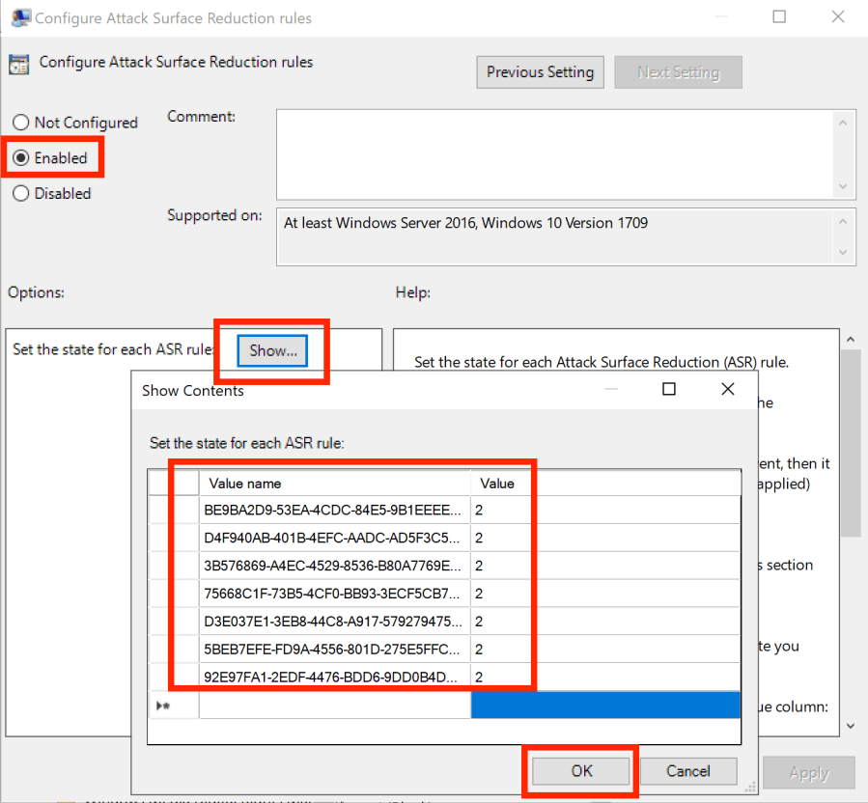Click value 2 in D4F940AB row
This screenshot has height=803, width=868.
605,538
